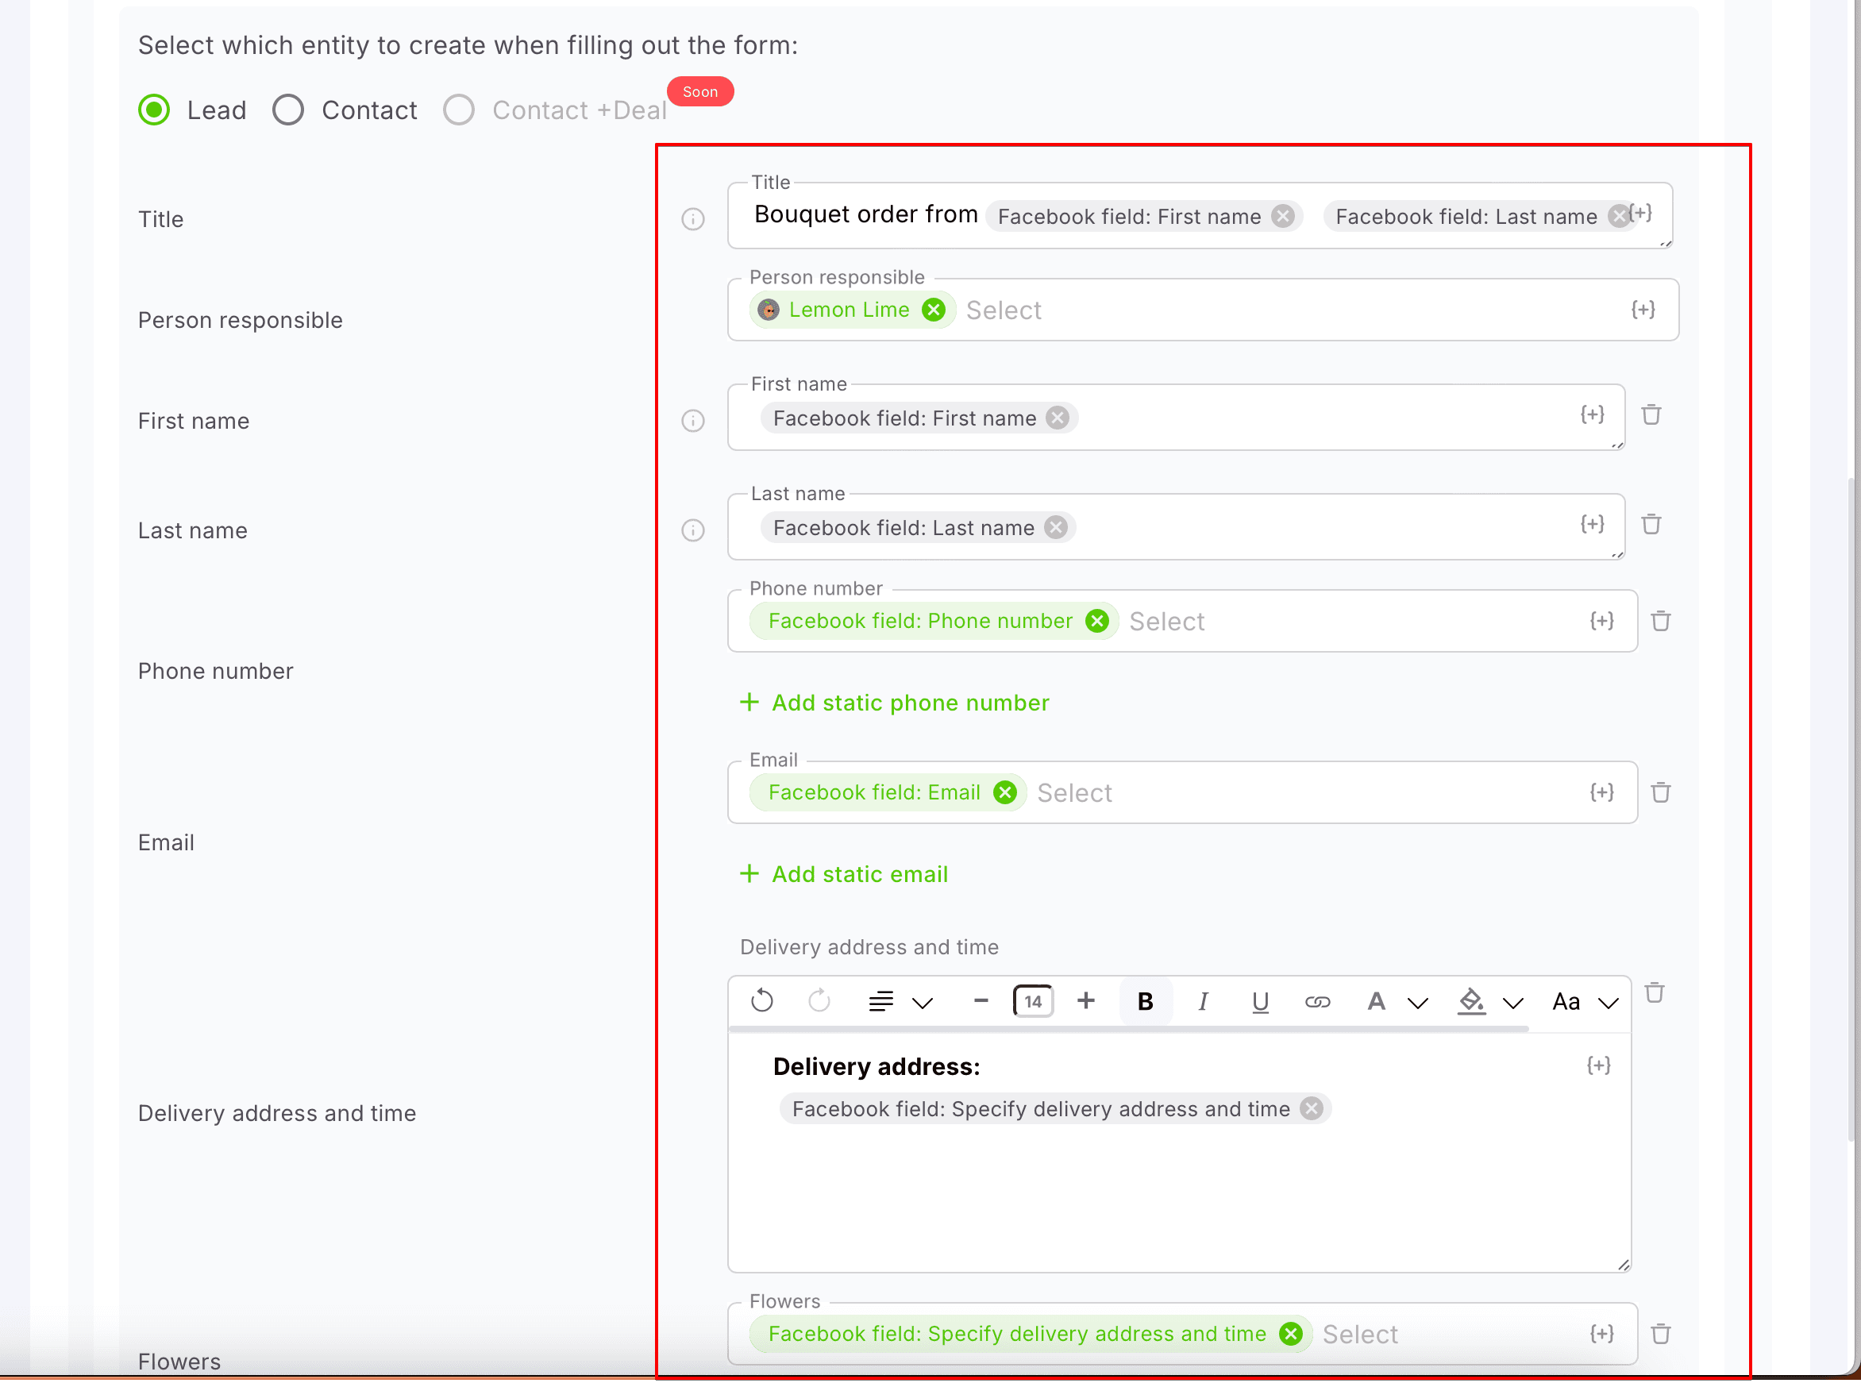Screen dimensions: 1861x1383
Task: Delete the First name field row
Action: coord(1651,414)
